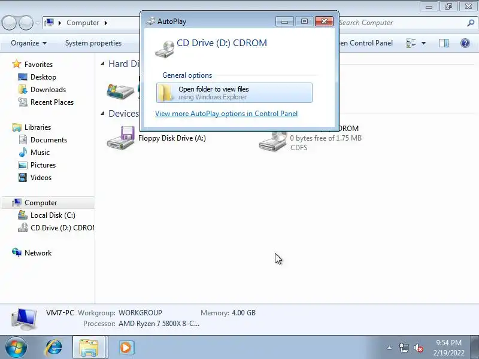Image resolution: width=479 pixels, height=359 pixels.
Task: Toggle the preview pane icon
Action: [x=443, y=43]
